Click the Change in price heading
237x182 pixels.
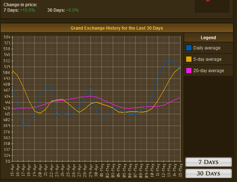coord(20,5)
